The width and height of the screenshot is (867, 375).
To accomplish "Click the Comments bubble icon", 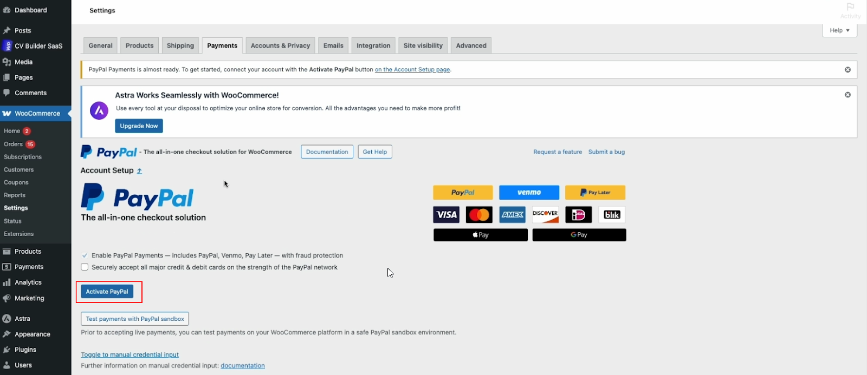I will click(x=7, y=93).
